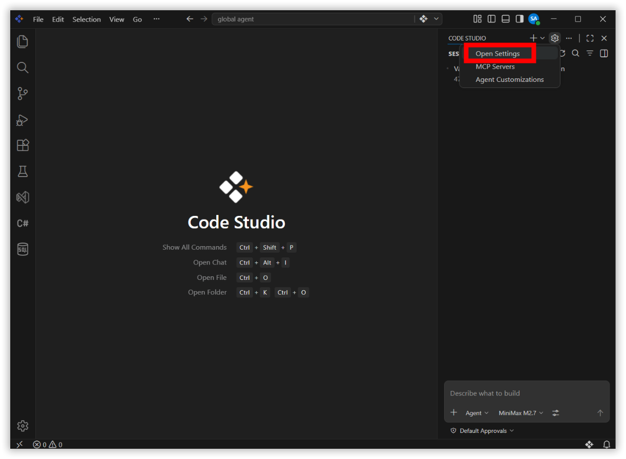Image resolution: width=626 pixels, height=459 pixels.
Task: Open the Customize Layout icon
Action: coord(477,19)
